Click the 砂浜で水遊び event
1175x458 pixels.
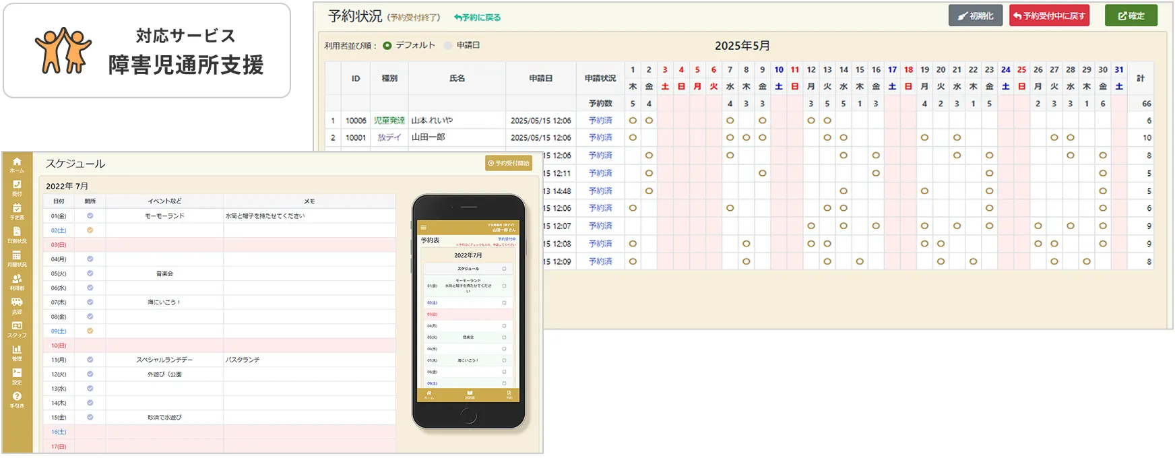pyautogui.click(x=164, y=418)
